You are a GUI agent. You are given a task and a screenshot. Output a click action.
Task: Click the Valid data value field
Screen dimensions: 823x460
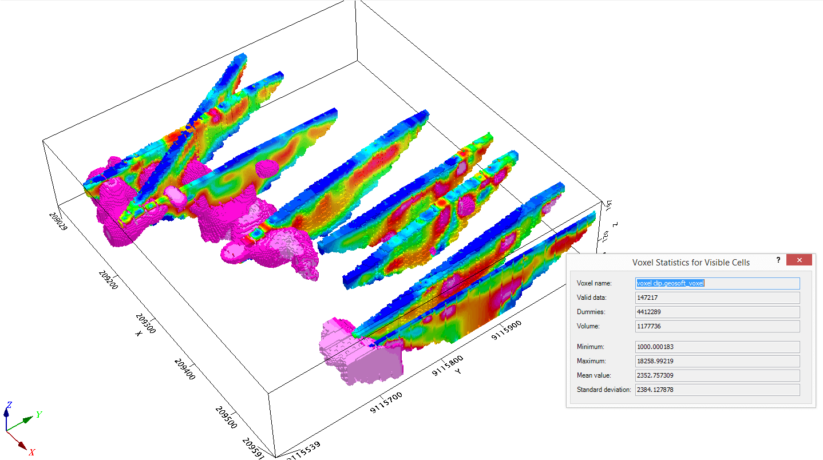coord(717,298)
